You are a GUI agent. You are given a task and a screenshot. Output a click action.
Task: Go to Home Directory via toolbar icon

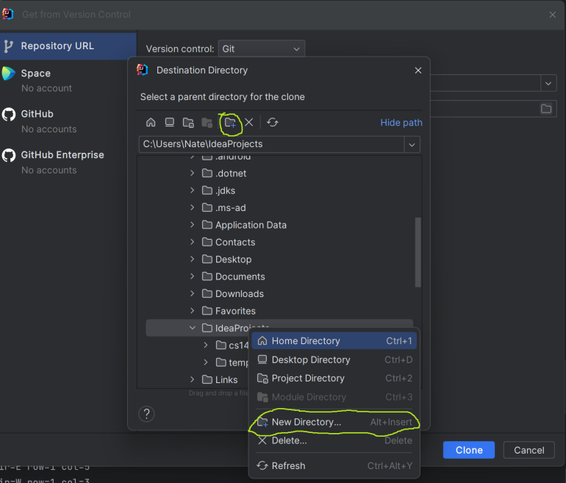click(151, 122)
